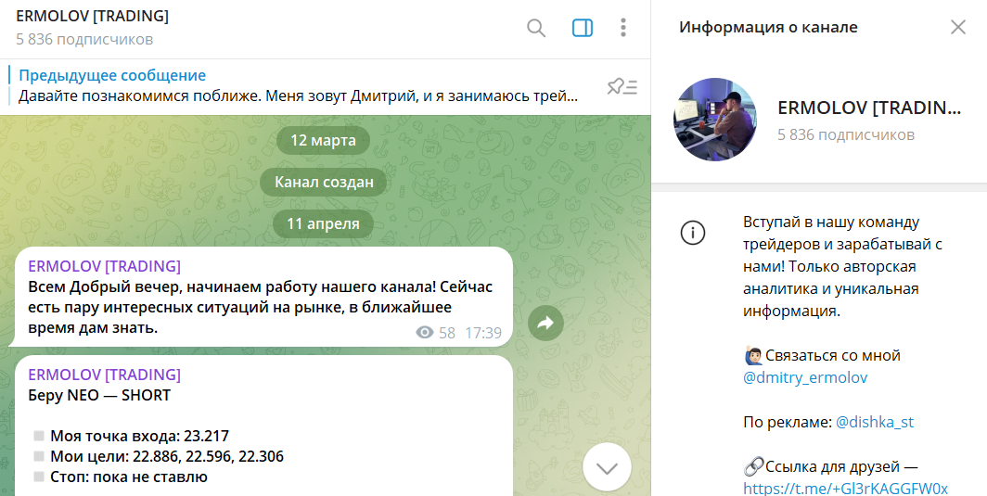
Task: Toggle the side info panel
Action: [x=583, y=29]
